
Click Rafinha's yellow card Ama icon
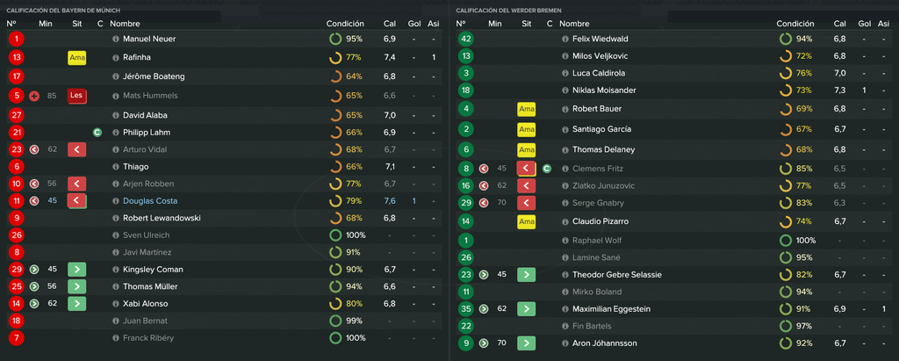point(77,57)
